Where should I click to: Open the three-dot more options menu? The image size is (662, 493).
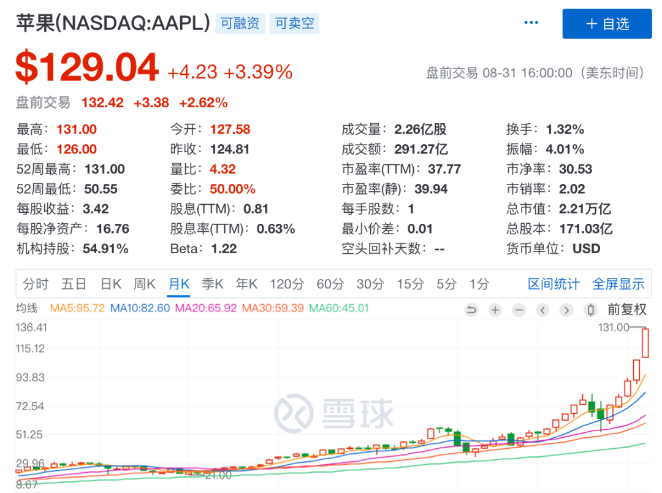click(531, 23)
